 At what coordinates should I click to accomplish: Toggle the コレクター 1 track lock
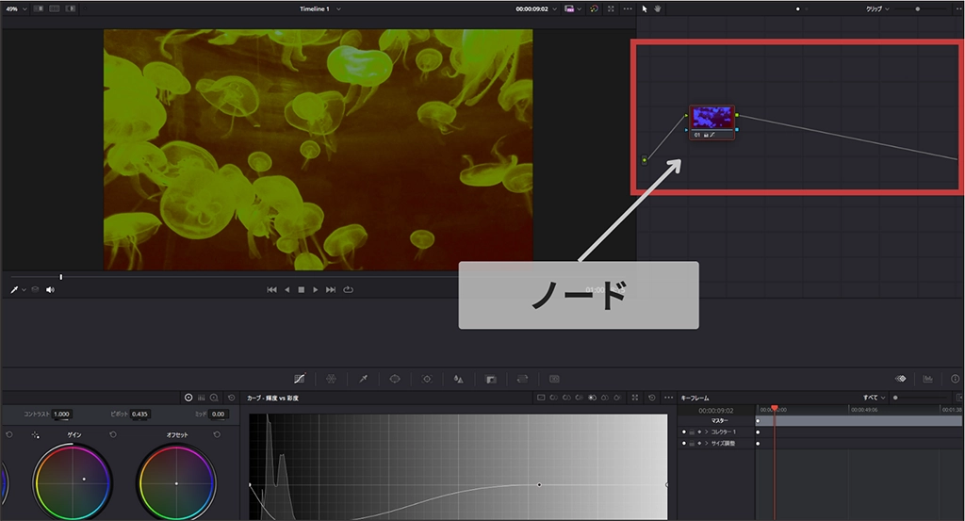point(692,431)
